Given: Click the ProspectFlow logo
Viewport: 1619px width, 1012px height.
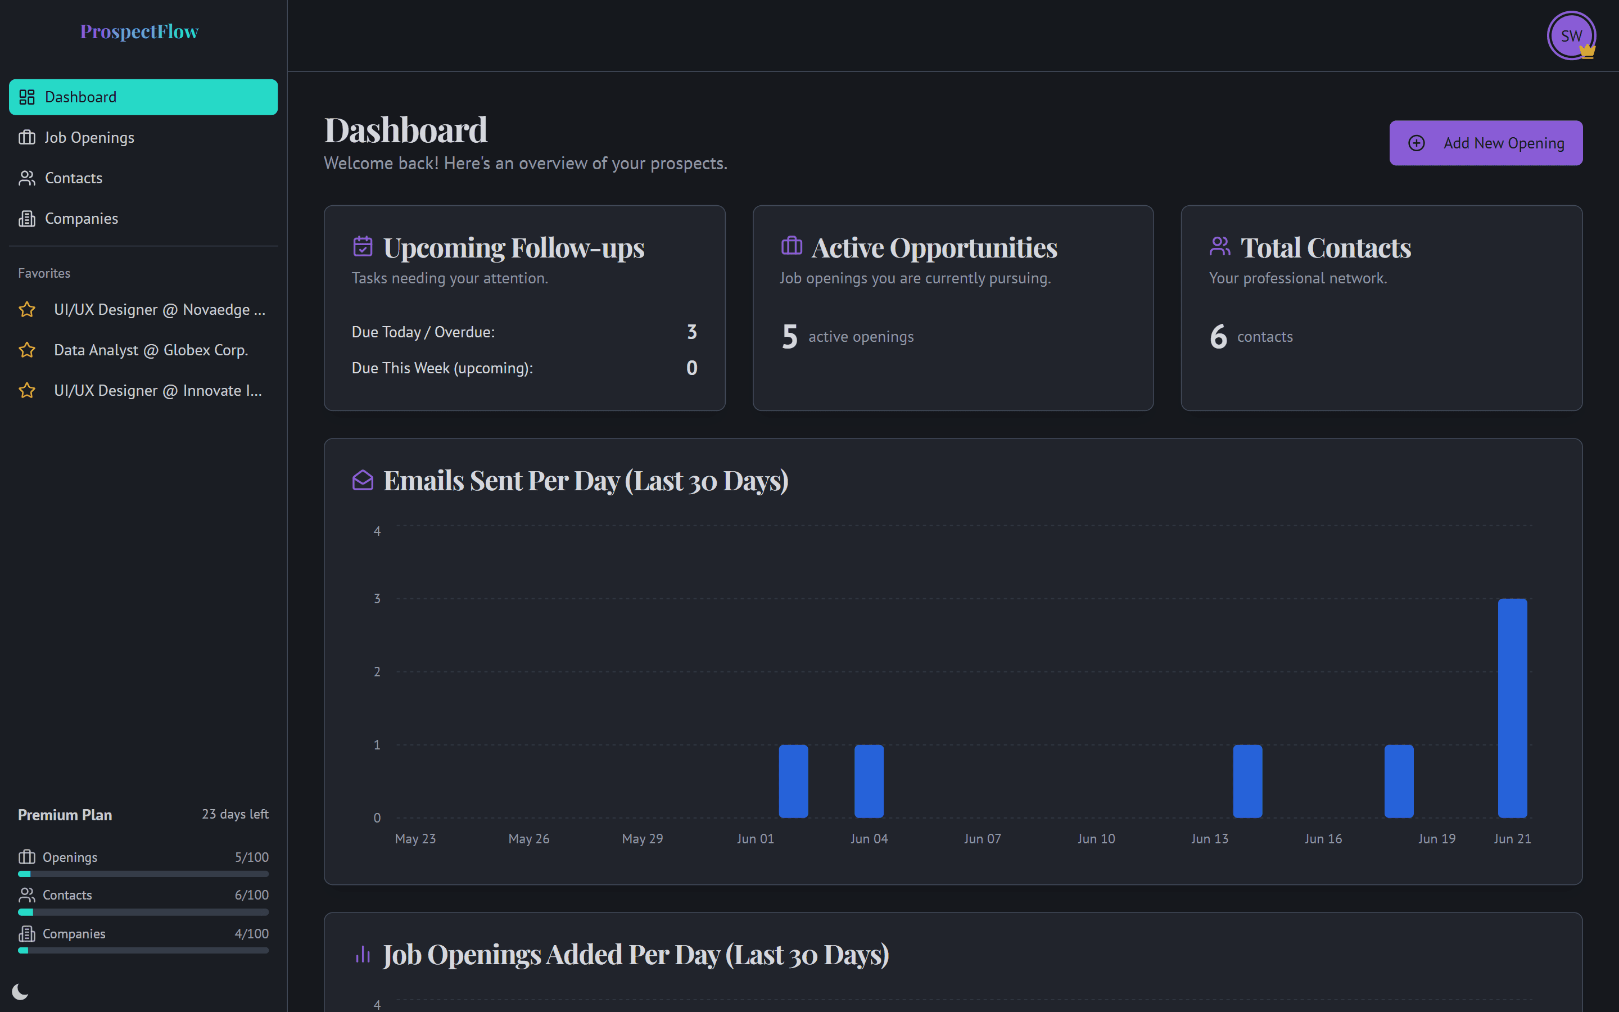Looking at the screenshot, I should (x=139, y=31).
